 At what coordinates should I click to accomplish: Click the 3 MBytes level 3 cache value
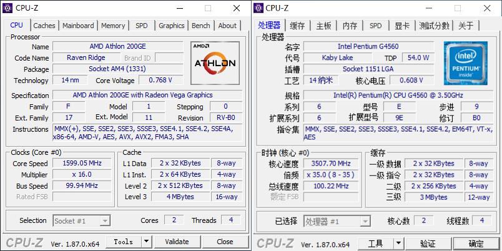coord(433,197)
